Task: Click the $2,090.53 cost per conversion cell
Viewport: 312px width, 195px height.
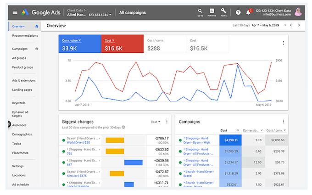Action: point(277,140)
